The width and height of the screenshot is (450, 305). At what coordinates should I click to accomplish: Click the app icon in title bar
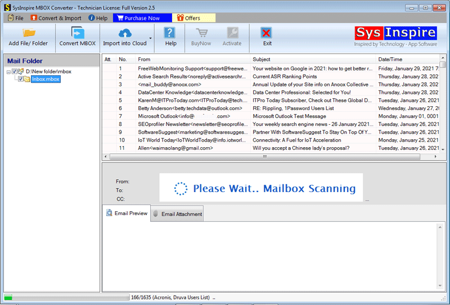point(7,7)
